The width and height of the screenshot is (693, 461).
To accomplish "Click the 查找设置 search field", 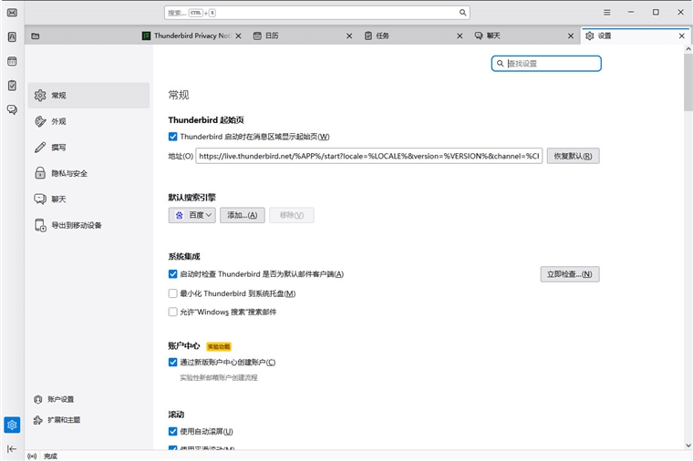I will click(x=546, y=64).
